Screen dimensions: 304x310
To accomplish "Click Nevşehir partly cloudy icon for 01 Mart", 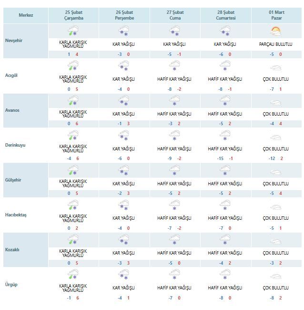I will [276, 32].
